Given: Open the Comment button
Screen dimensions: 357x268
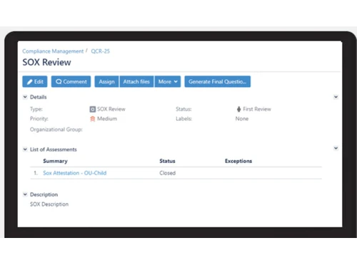Looking at the screenshot, I should pos(71,81).
